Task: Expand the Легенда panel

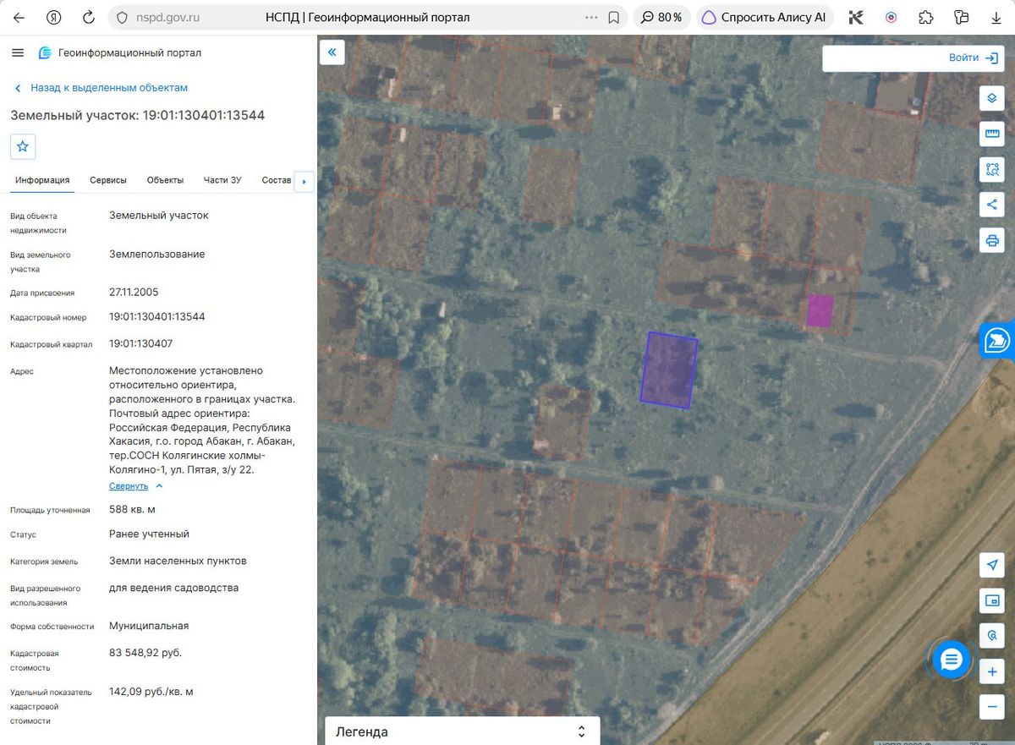Action: coord(463,731)
